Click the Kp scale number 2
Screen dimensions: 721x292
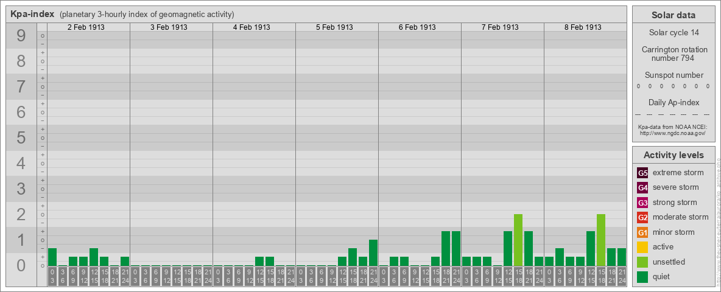[x=21, y=214]
